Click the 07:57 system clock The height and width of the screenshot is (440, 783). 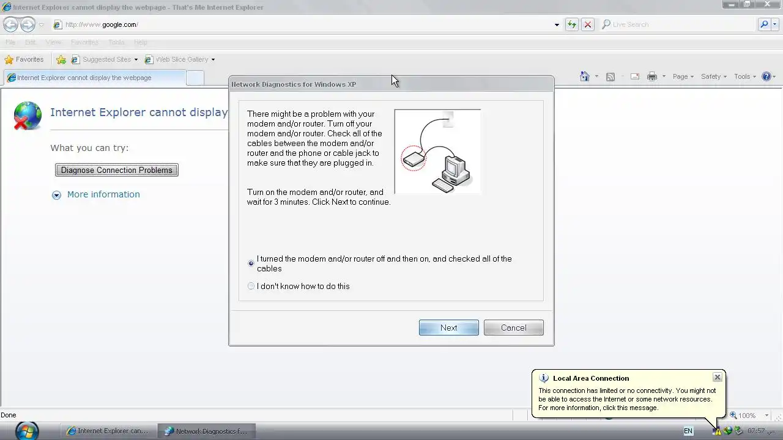coord(760,431)
